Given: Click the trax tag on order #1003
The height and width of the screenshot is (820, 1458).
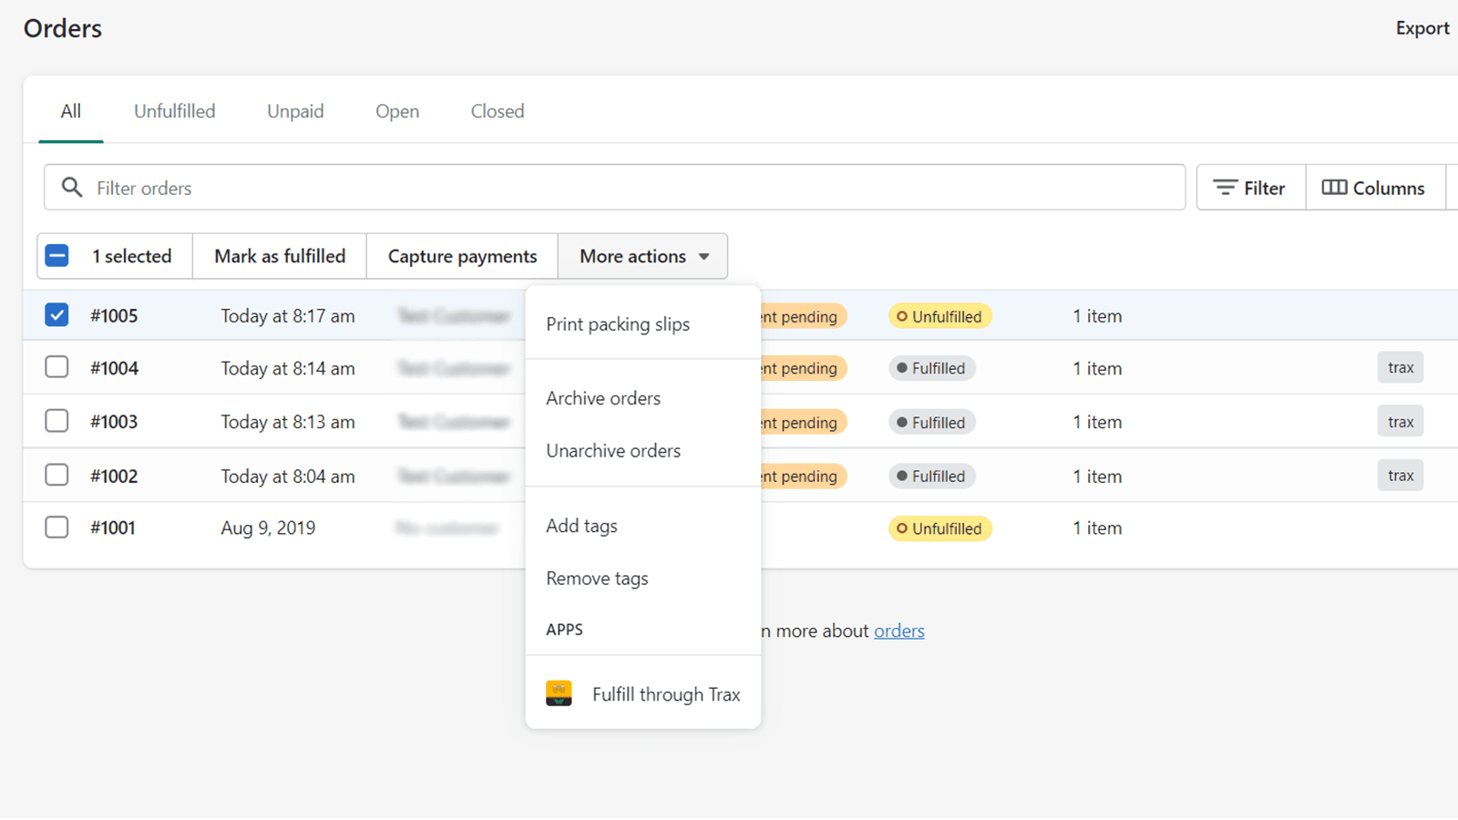Looking at the screenshot, I should click(1400, 422).
